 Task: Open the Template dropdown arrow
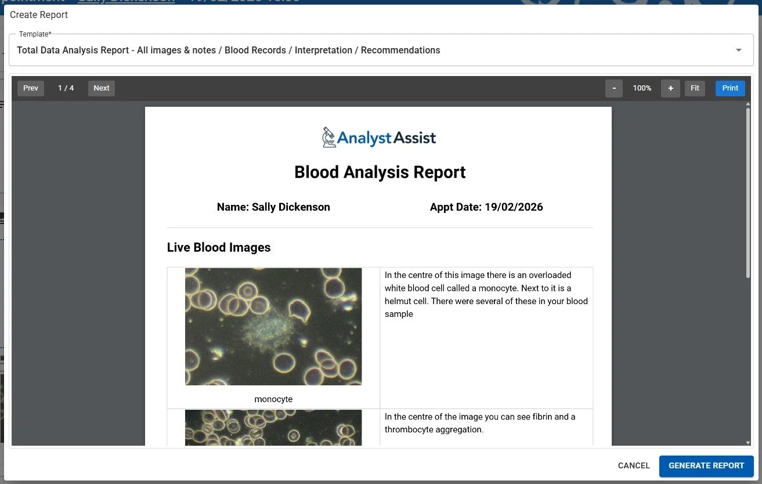pyautogui.click(x=739, y=50)
